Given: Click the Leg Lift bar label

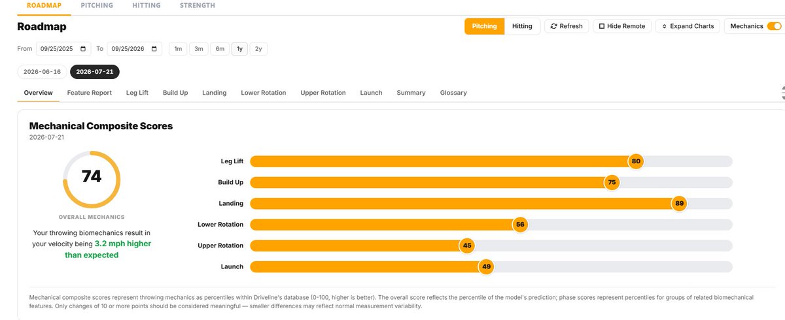Looking at the screenshot, I should click(x=232, y=161).
